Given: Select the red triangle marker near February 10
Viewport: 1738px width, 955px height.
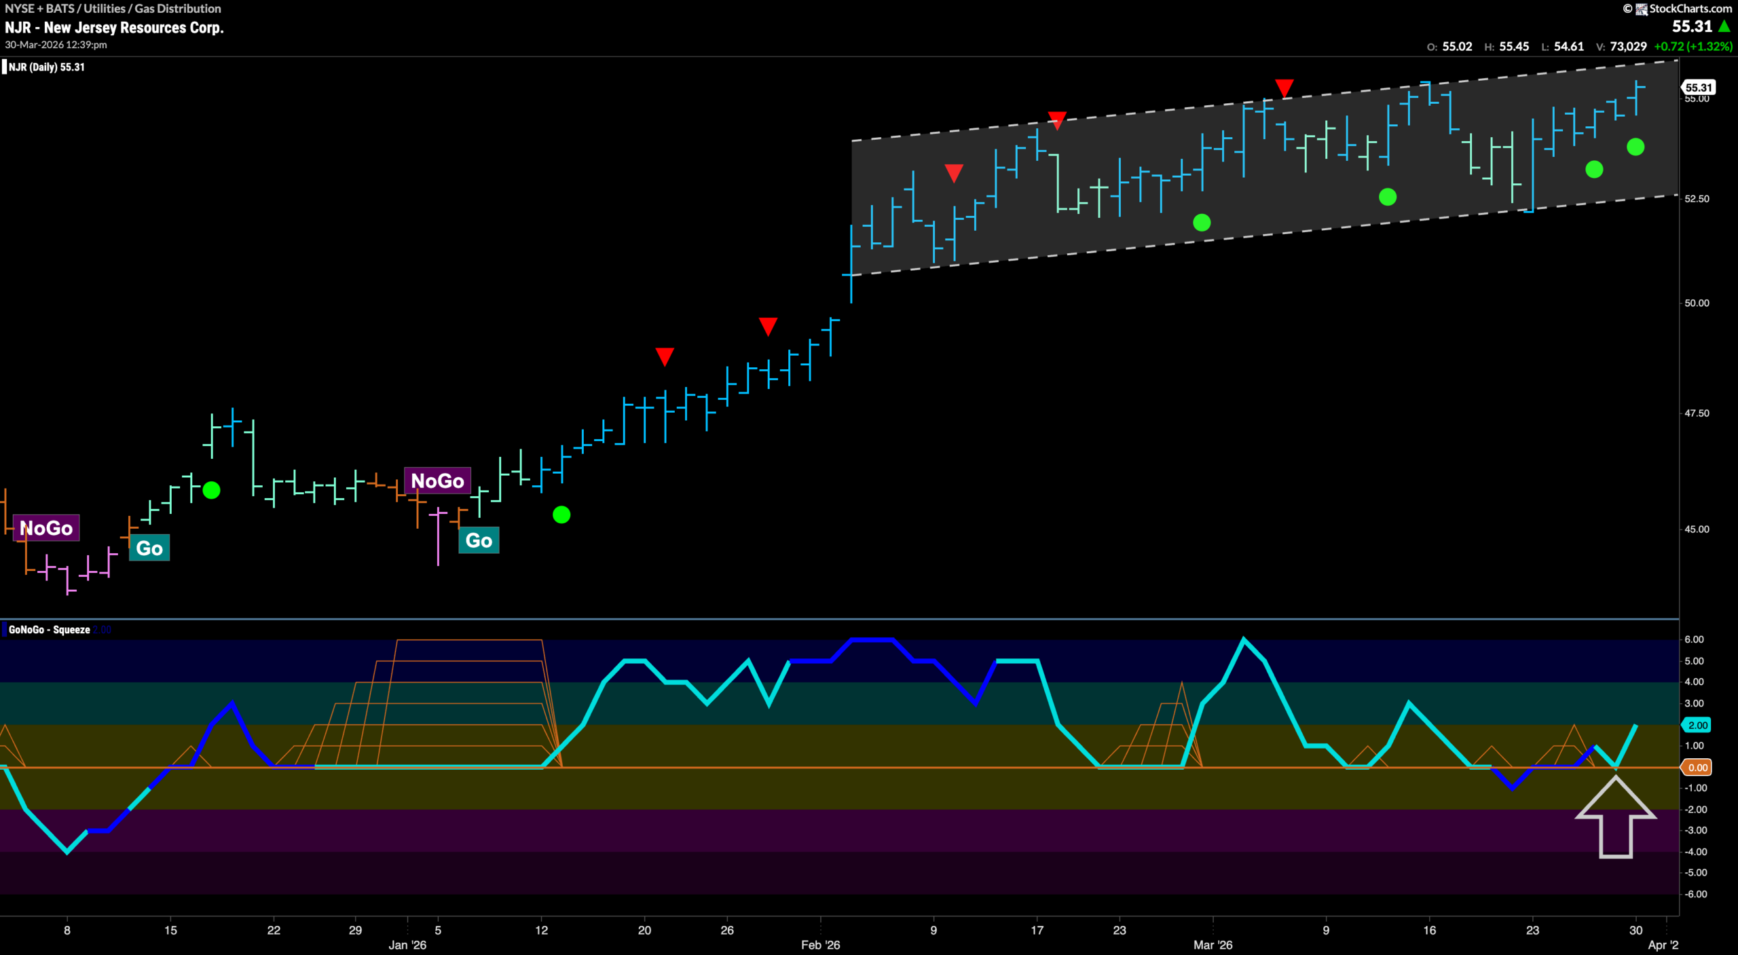Looking at the screenshot, I should click(x=954, y=173).
